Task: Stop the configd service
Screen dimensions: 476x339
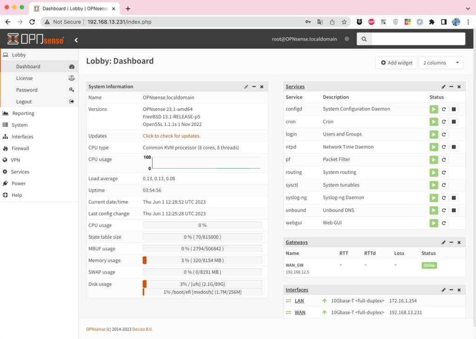Action: (x=454, y=109)
